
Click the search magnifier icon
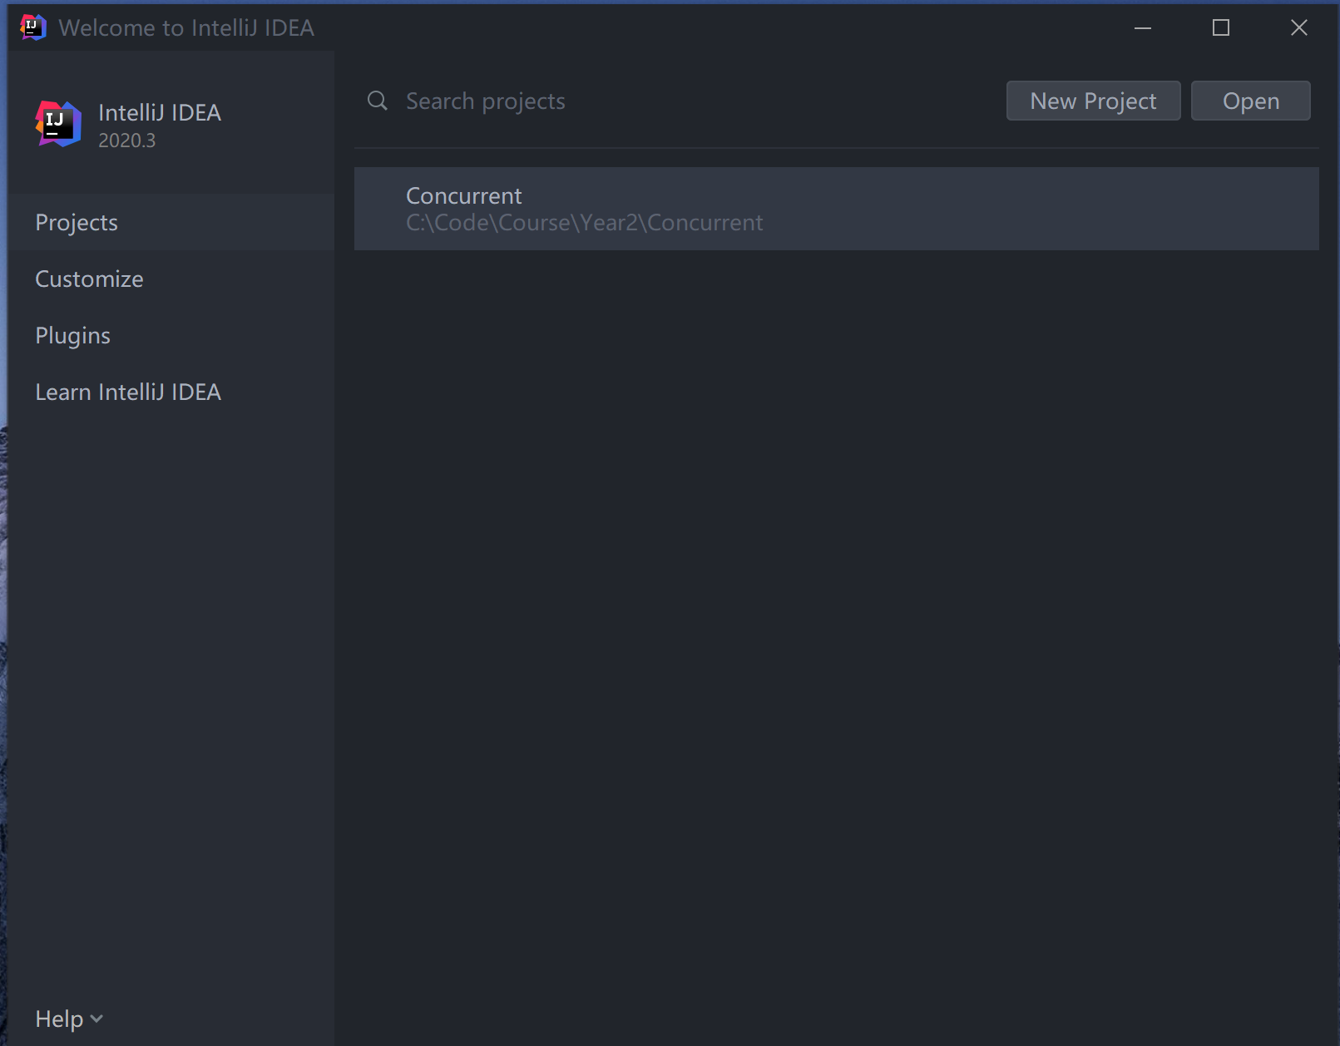click(x=377, y=101)
